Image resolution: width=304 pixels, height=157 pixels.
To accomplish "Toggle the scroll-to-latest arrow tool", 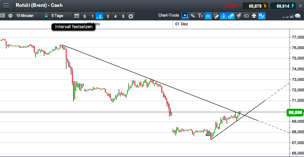I will pos(185,16).
